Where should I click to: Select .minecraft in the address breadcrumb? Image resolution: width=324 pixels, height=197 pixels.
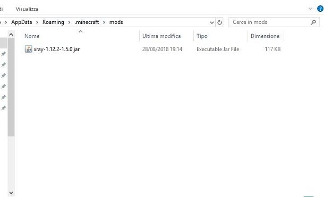(87, 22)
